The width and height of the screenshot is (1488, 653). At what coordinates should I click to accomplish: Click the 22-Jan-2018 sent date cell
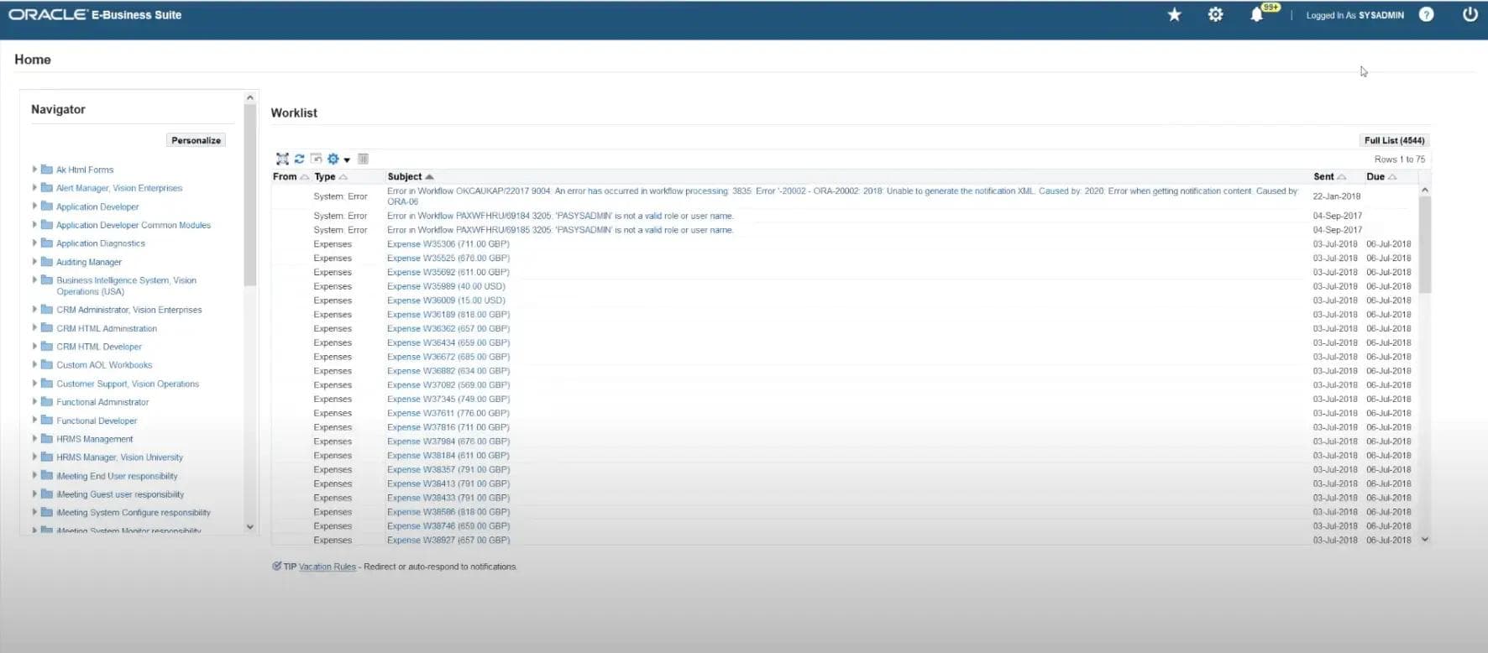point(1337,196)
